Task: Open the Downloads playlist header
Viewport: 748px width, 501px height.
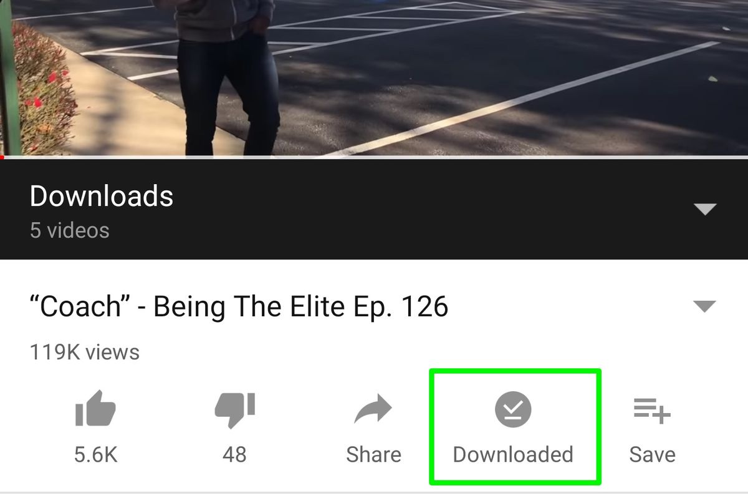Action: [x=374, y=209]
